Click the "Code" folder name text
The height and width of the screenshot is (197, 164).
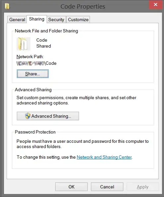pos(42,40)
